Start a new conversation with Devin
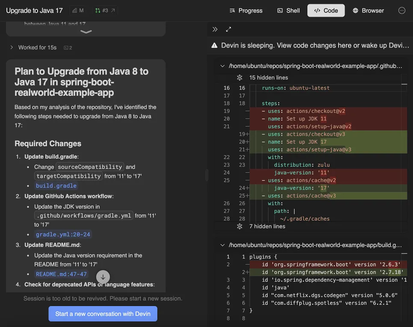This screenshot has height=327, width=413. coord(103,314)
